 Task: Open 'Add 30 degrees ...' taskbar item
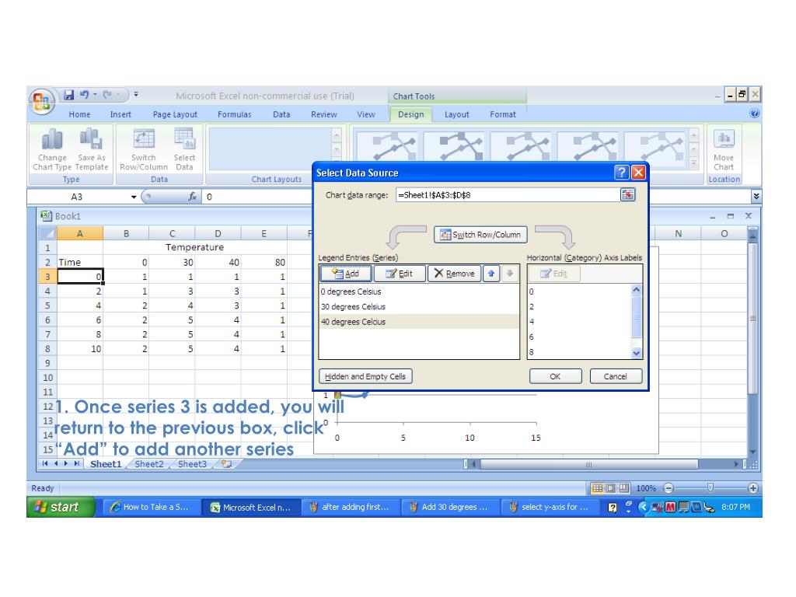tap(449, 507)
